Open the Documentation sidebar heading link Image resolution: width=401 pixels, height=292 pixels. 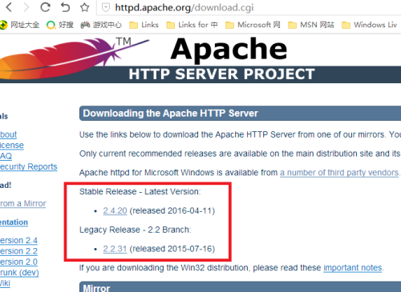(14, 222)
